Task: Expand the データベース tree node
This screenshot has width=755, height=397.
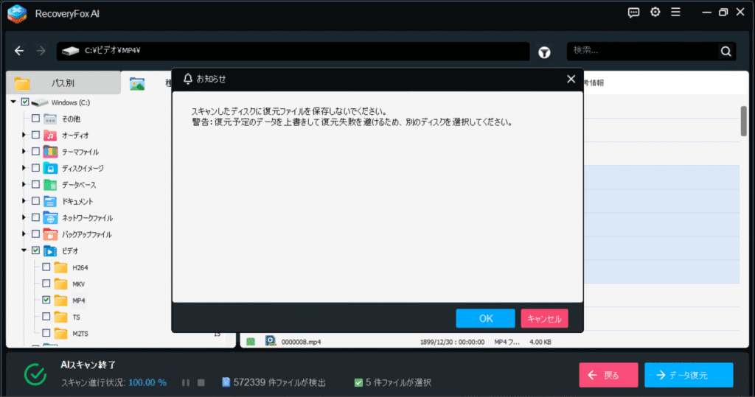Action: 24,184
